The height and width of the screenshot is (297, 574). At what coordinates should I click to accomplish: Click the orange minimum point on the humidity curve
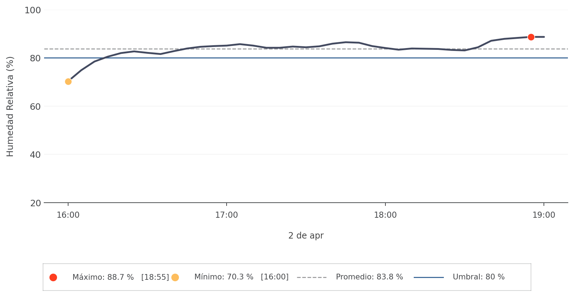68,82
